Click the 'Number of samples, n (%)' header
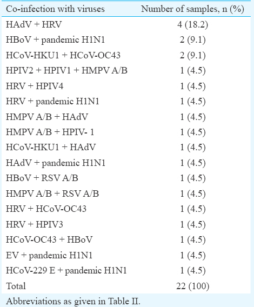 [x=193, y=9]
